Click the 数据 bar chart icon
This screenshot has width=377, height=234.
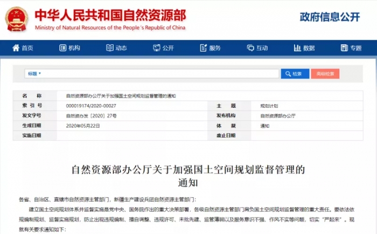(297, 48)
